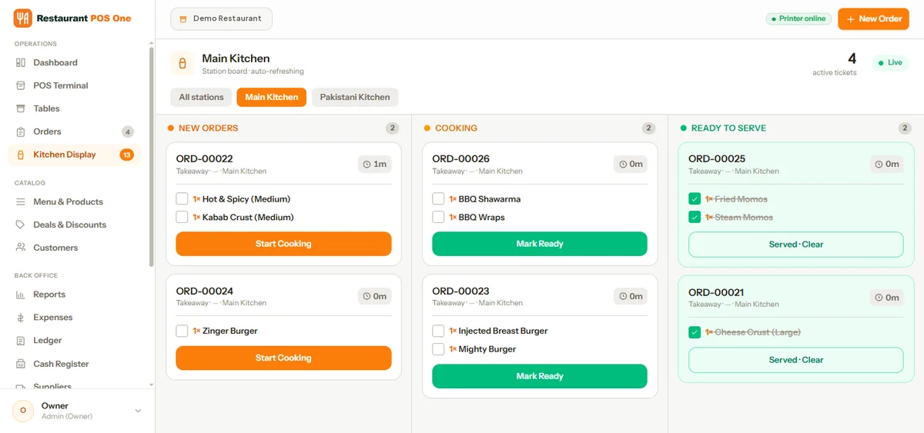The image size is (924, 433).
Task: Click the clock icon on ORD-00021
Action: point(879,297)
